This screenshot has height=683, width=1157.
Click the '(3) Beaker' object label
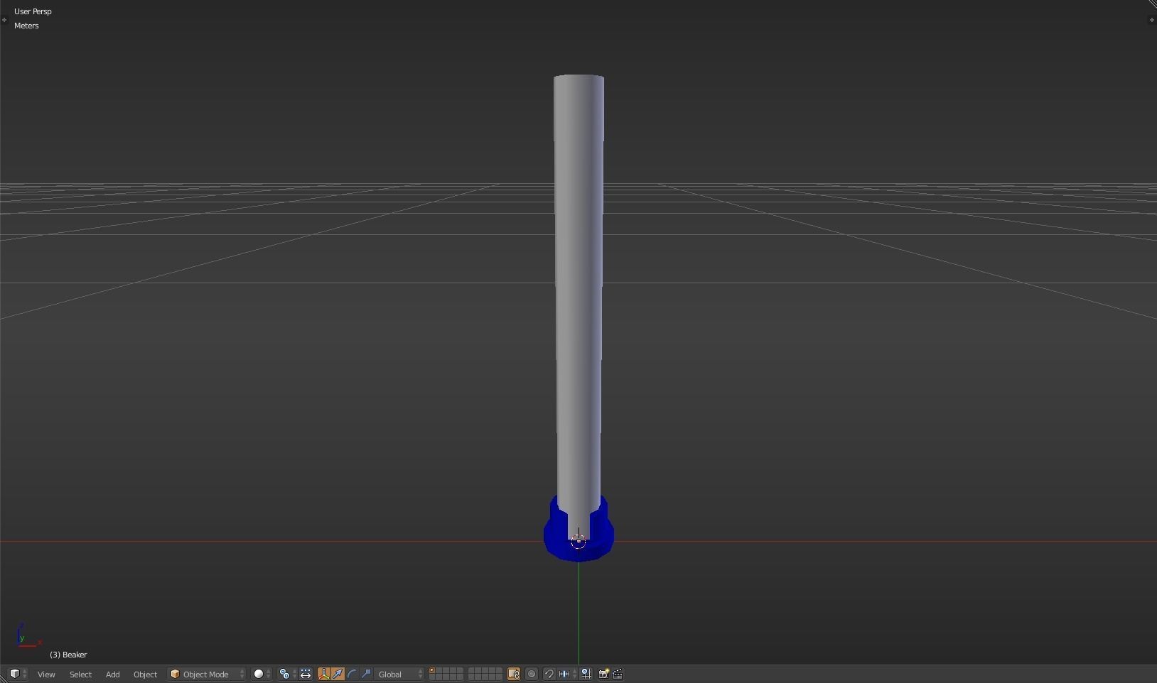[68, 655]
